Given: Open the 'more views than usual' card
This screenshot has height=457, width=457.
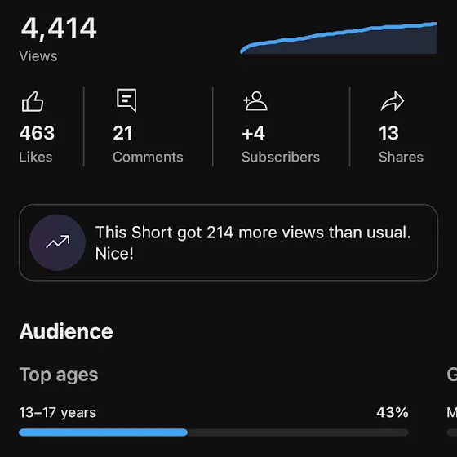Looking at the screenshot, I should coord(228,242).
